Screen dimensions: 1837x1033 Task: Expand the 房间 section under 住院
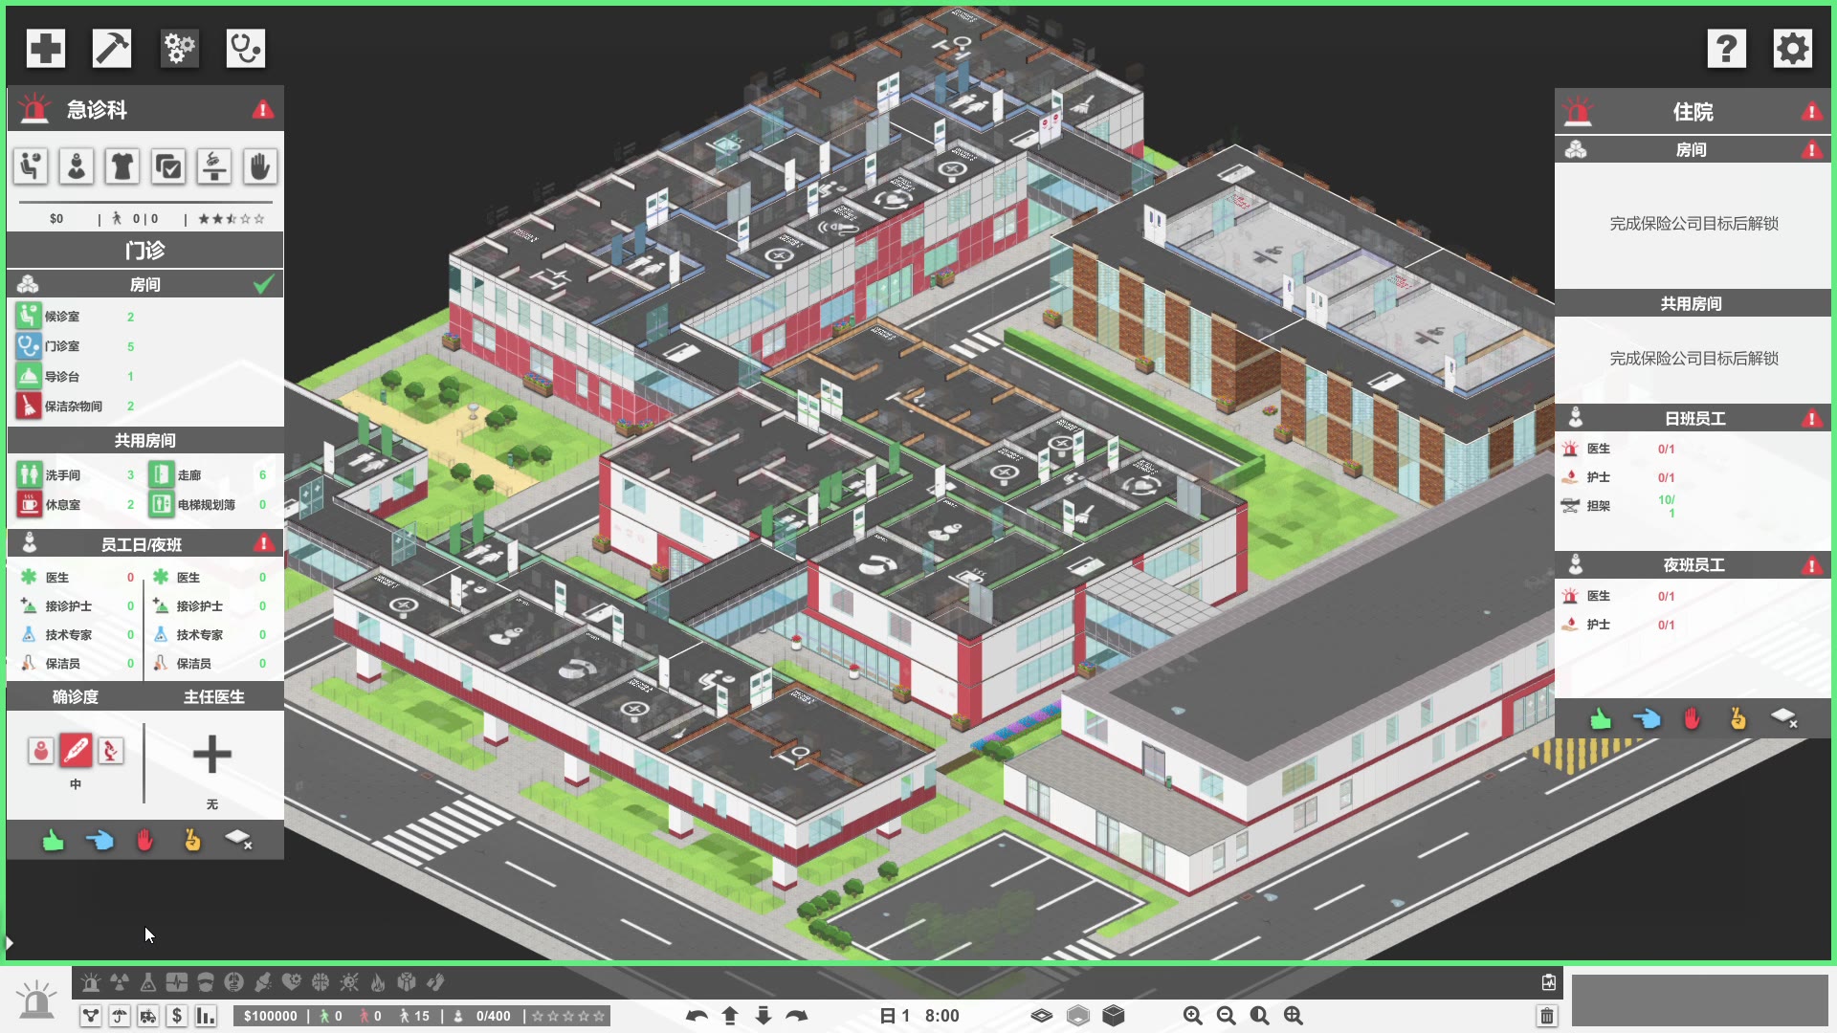tap(1692, 149)
